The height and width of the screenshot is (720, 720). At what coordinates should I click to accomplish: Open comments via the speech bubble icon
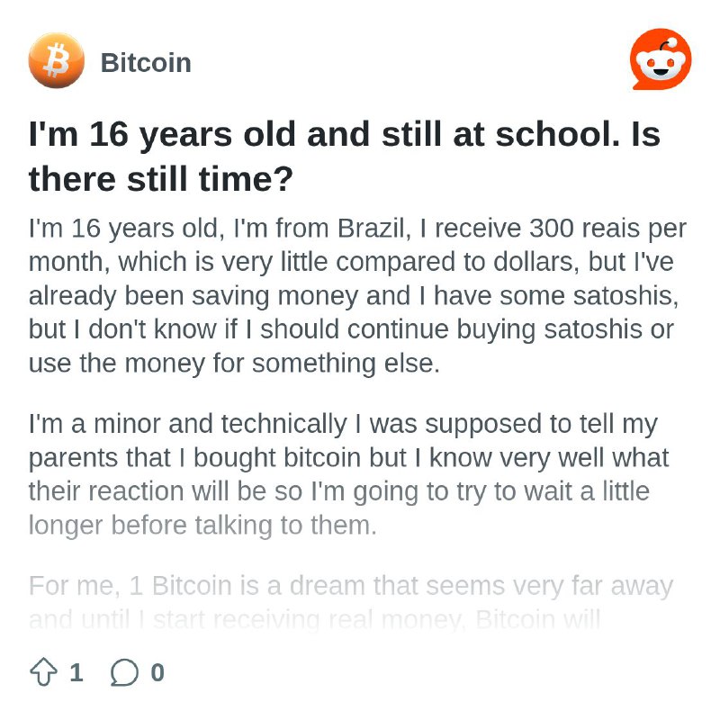[124, 672]
